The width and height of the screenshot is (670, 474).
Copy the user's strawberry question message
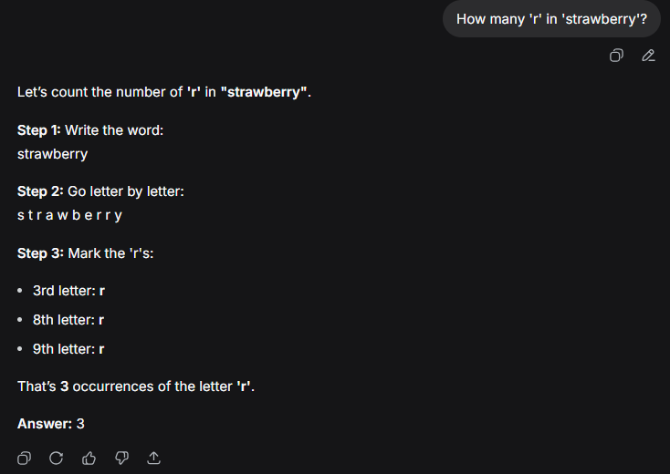[616, 56]
